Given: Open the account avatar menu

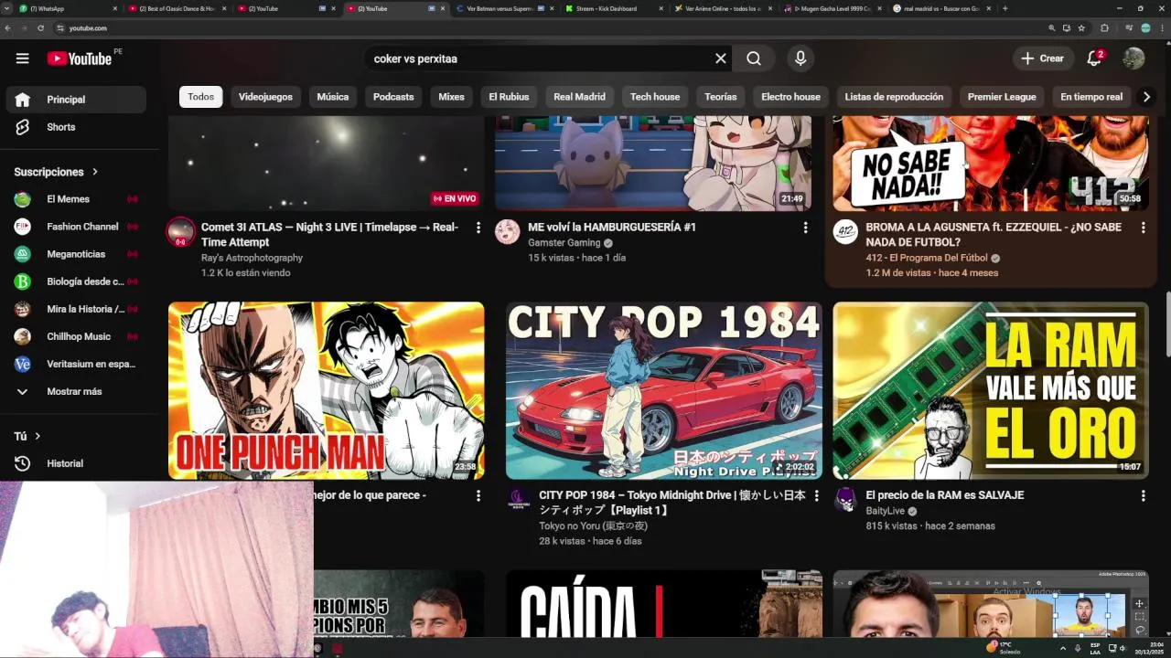Looking at the screenshot, I should coord(1133,58).
